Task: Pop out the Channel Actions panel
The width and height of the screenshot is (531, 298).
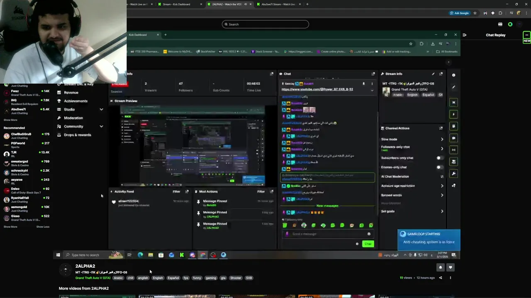Action: coord(441,128)
